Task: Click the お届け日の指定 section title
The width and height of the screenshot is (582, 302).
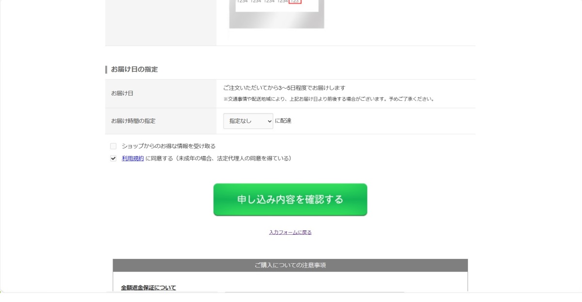Action: (134, 69)
